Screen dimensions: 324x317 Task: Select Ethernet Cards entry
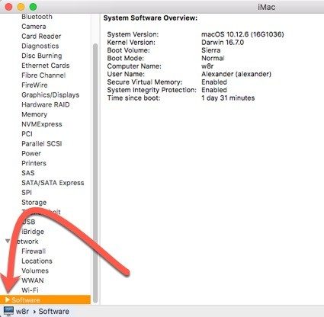point(46,66)
